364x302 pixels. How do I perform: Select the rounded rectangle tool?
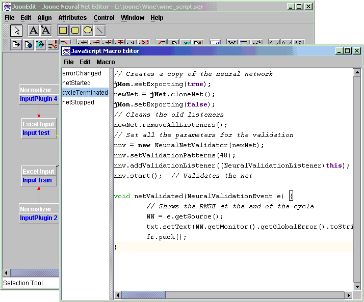pos(75,31)
